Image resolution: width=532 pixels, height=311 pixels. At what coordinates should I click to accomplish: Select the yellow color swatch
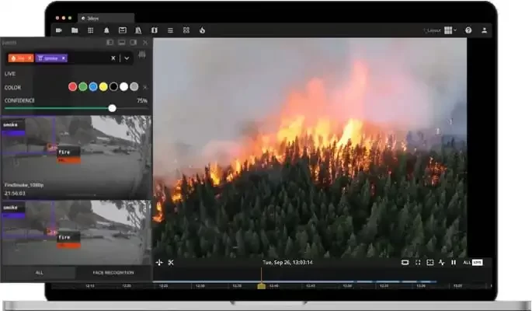(x=103, y=87)
